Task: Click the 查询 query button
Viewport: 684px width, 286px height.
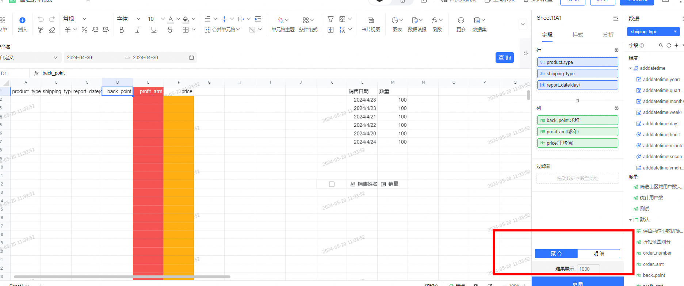Action: coord(504,58)
